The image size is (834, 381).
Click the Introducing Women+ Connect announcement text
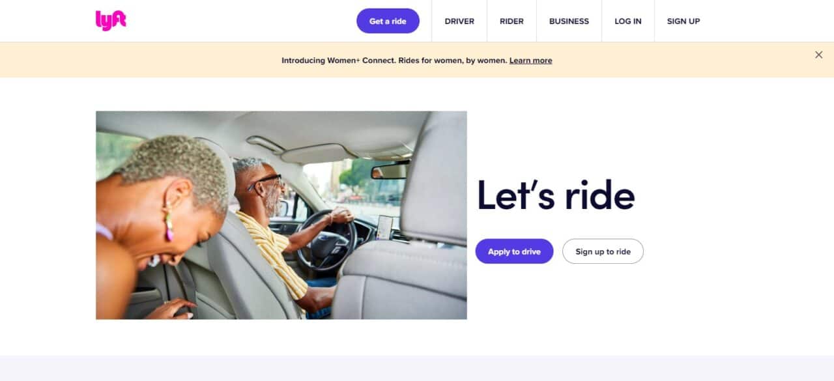tap(394, 61)
